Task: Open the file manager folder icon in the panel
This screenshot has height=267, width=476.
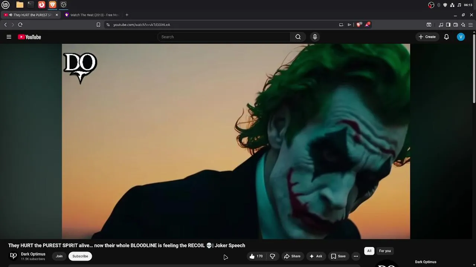Action: [x=20, y=5]
